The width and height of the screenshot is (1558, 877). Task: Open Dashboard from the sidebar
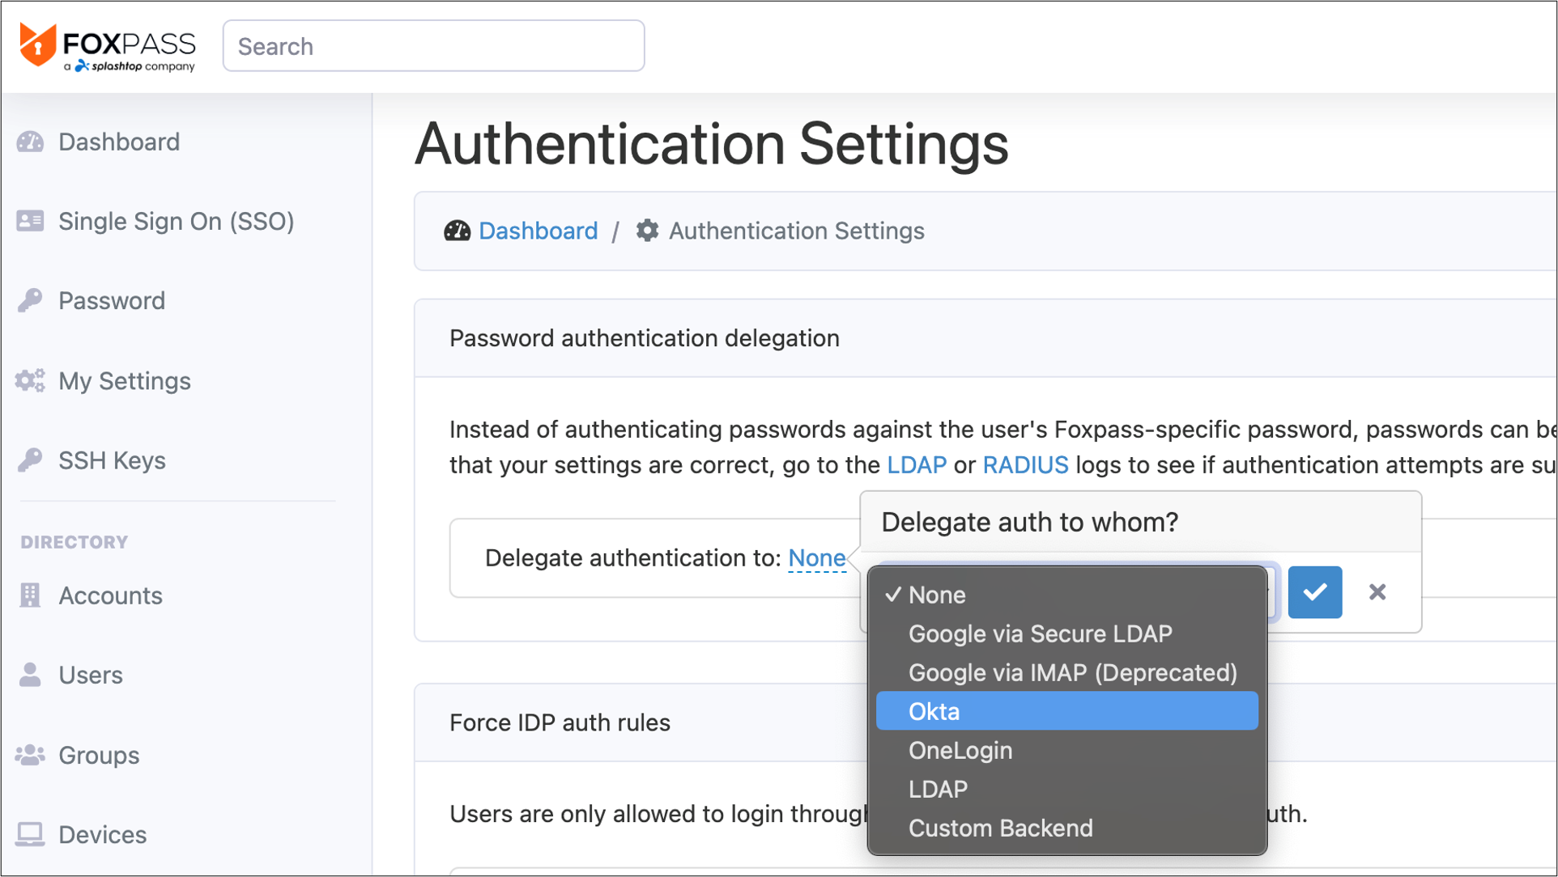click(119, 142)
